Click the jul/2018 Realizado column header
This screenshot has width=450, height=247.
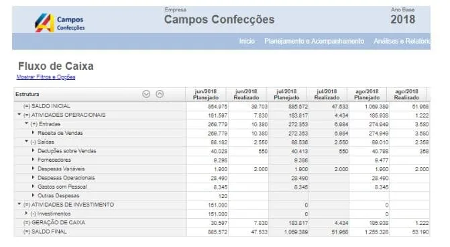pos(327,95)
